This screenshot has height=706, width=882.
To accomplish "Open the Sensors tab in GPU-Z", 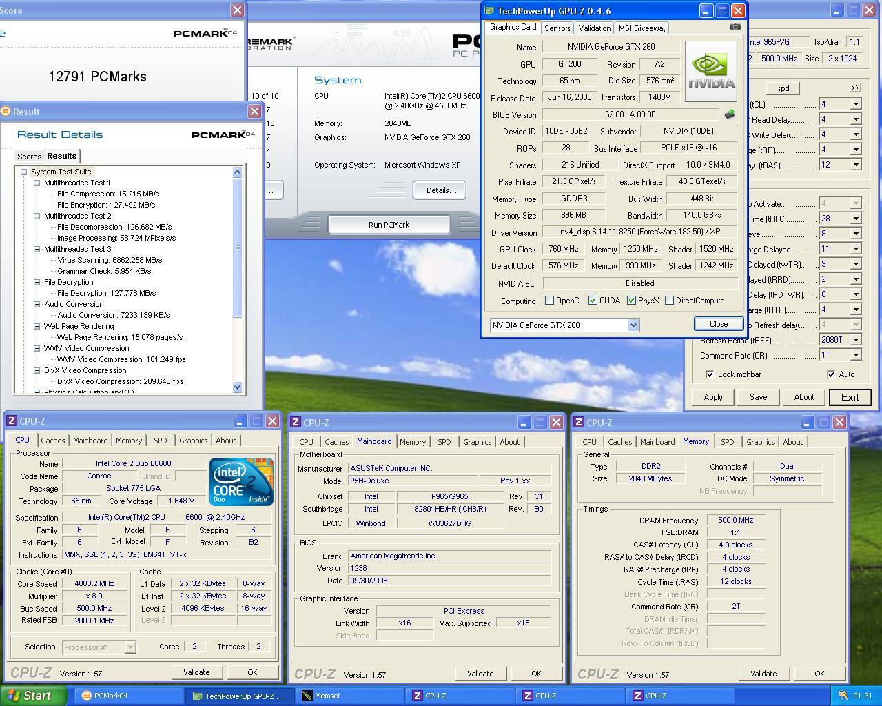I will (x=557, y=28).
